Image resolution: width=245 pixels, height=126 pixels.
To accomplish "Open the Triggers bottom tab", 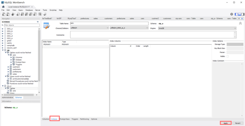I will tap(75, 119).
